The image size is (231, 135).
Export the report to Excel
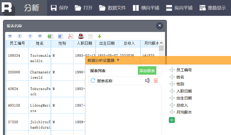pos(50,36)
